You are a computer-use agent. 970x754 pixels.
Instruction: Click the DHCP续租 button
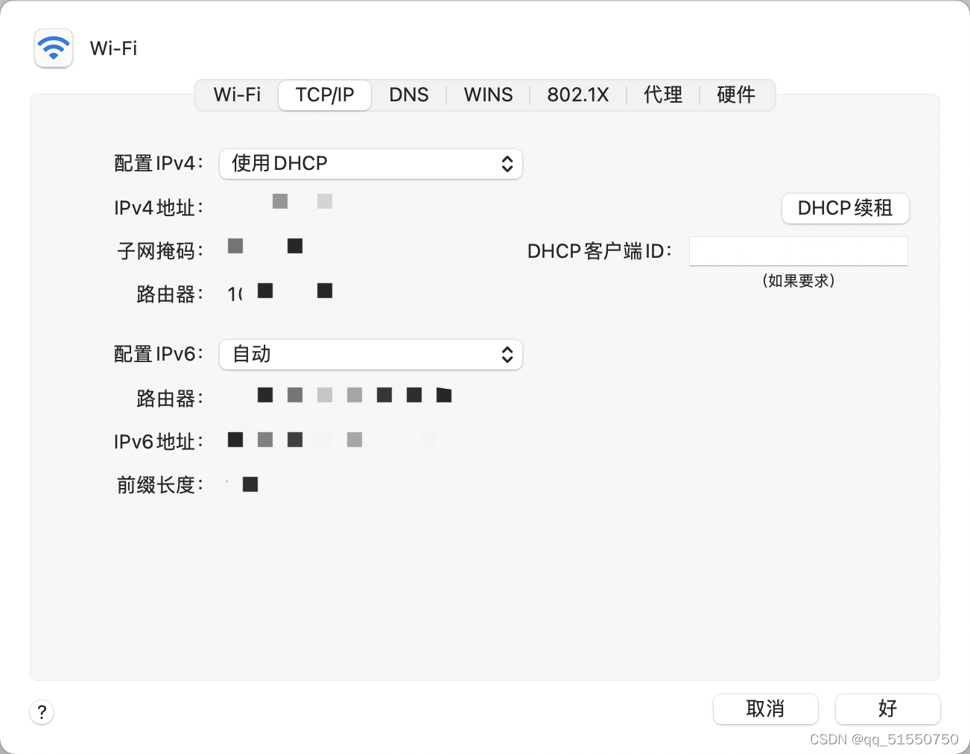845,209
